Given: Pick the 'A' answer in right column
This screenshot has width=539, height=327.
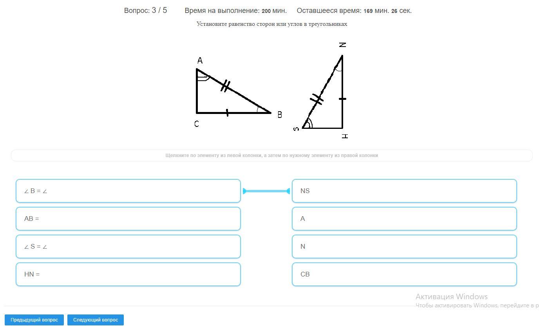Looking at the screenshot, I should (404, 219).
